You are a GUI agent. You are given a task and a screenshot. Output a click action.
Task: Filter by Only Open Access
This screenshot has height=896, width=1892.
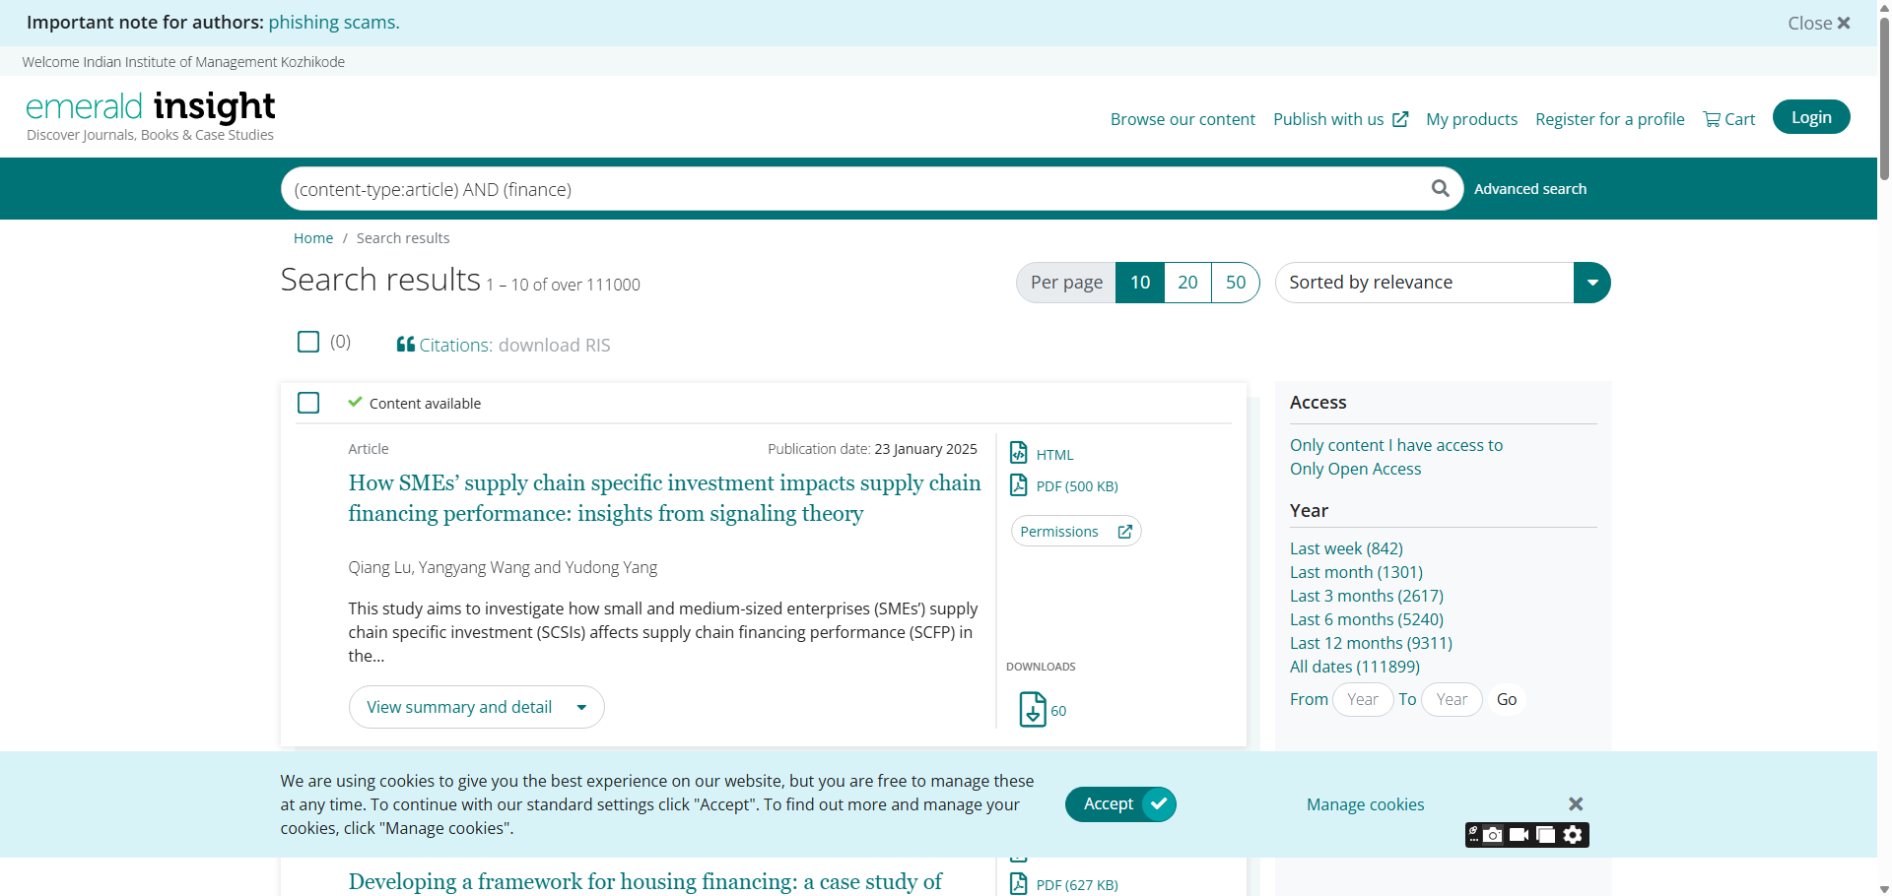pyautogui.click(x=1355, y=469)
